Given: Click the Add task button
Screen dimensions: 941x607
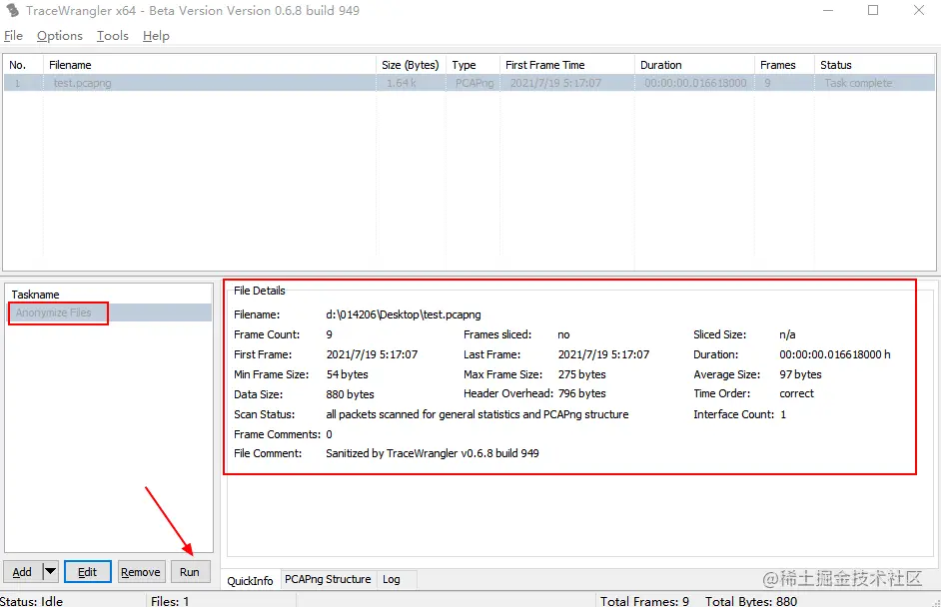Looking at the screenshot, I should (22, 572).
